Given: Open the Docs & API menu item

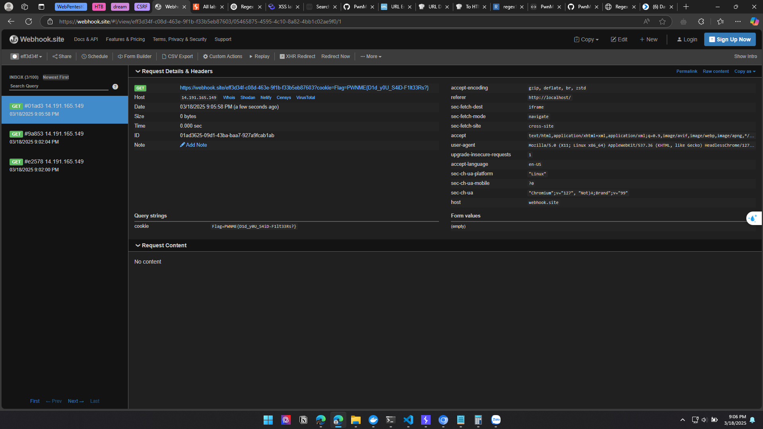Looking at the screenshot, I should (86, 39).
